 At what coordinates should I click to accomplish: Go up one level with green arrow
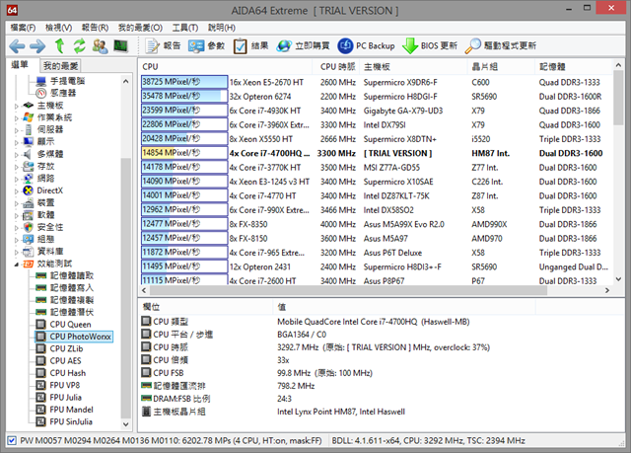tap(59, 46)
